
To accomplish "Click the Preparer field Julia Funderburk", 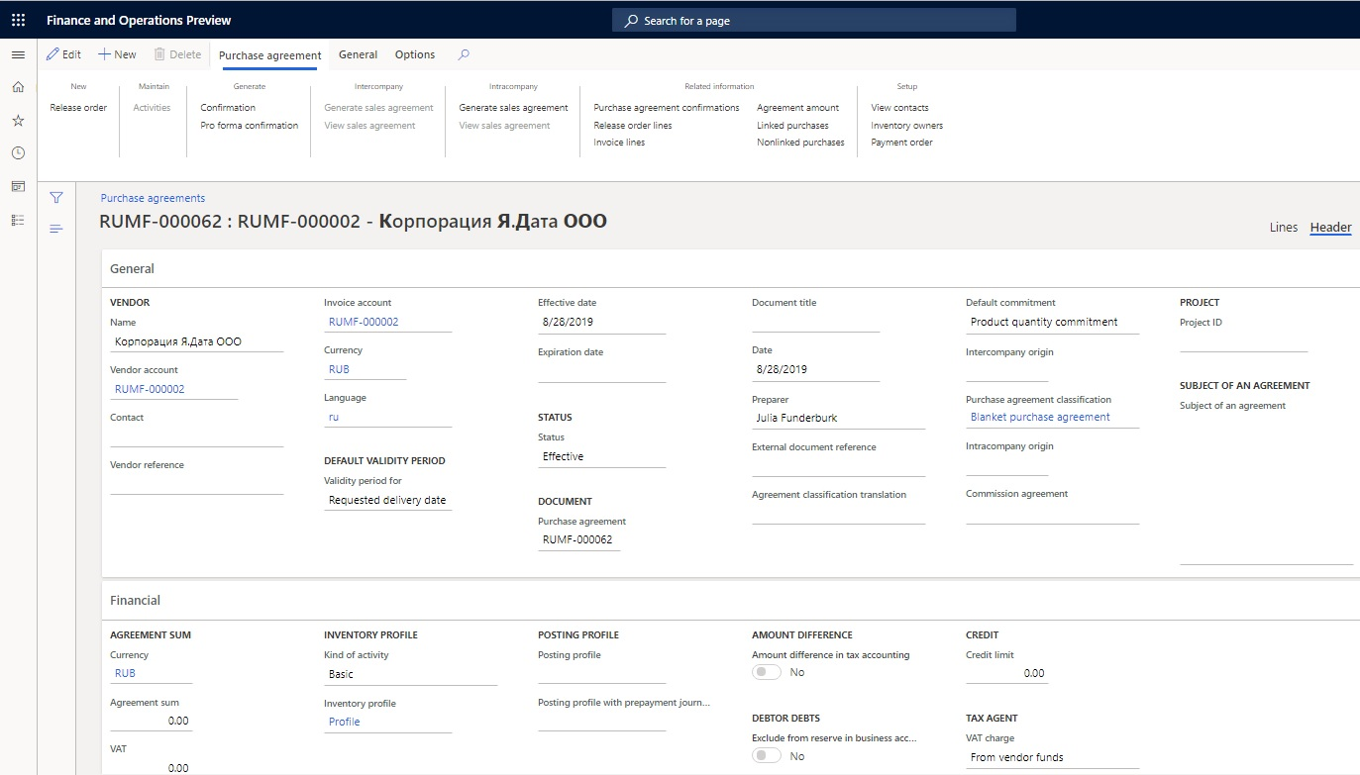I will (x=838, y=418).
